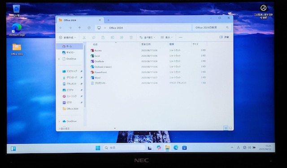Screen dimensions: 287x168
Task: Open Copilot from the taskbar
Action: click(159, 148)
